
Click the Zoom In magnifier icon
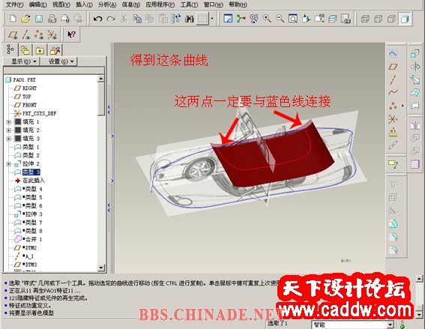(x=268, y=19)
